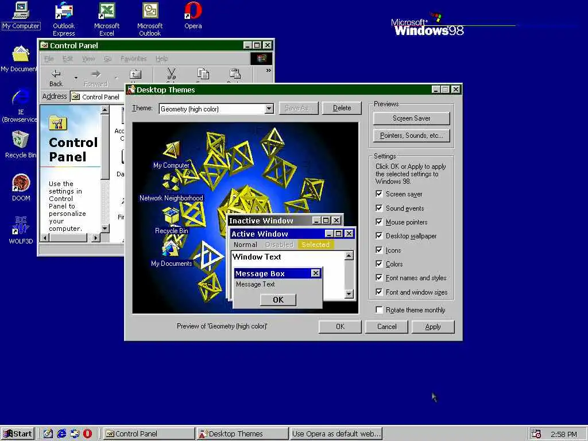Screen dimensions: 588x441
Task: Launch Opera from the quick launch bar
Action: tap(87, 434)
